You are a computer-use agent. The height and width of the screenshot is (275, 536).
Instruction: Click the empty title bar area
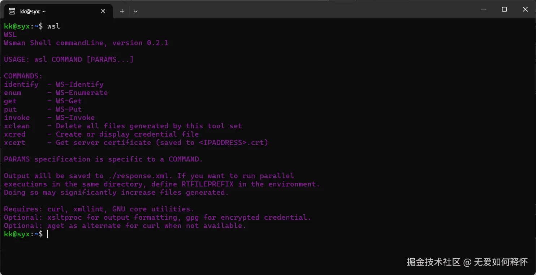pyautogui.click(x=289, y=9)
